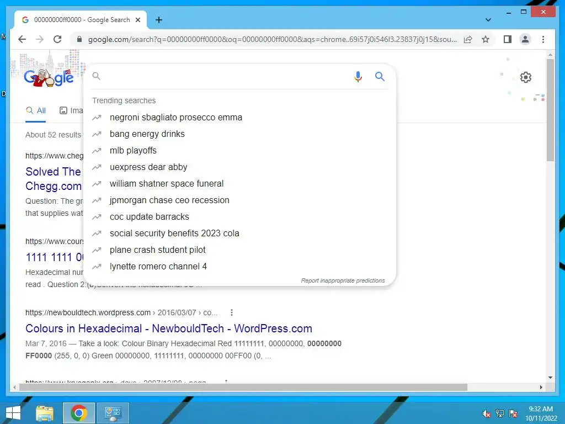Open the Windows Start menu

tap(13, 413)
